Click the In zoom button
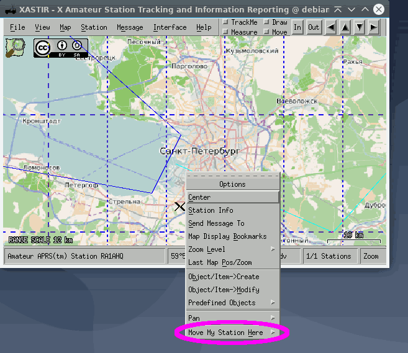Screen dimensions: 408x353 coord(297,27)
